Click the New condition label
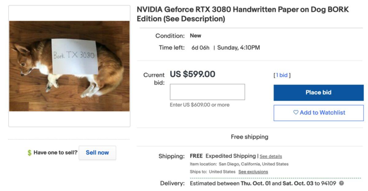Viewport: 368px width, 191px height. coord(196,35)
